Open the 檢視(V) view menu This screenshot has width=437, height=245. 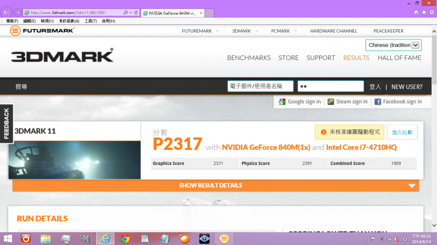point(47,21)
